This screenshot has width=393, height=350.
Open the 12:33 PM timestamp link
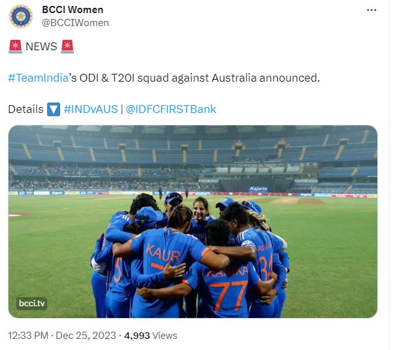(30, 336)
